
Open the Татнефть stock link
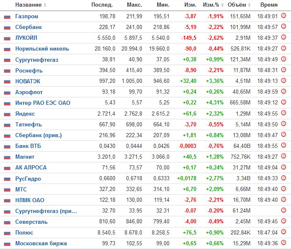click(x=29, y=124)
